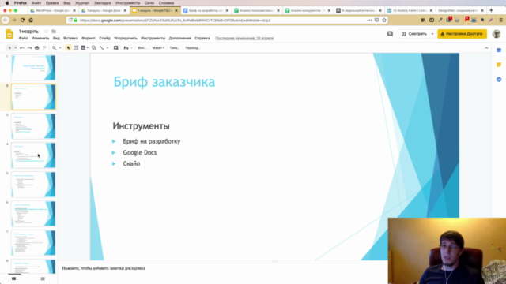
Task: Star the '1 модуль' presentation
Action: pyautogui.click(x=46, y=32)
